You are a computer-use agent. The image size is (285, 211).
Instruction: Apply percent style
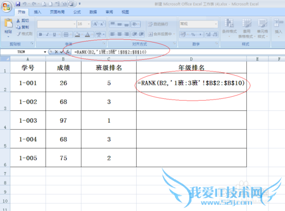point(193,35)
